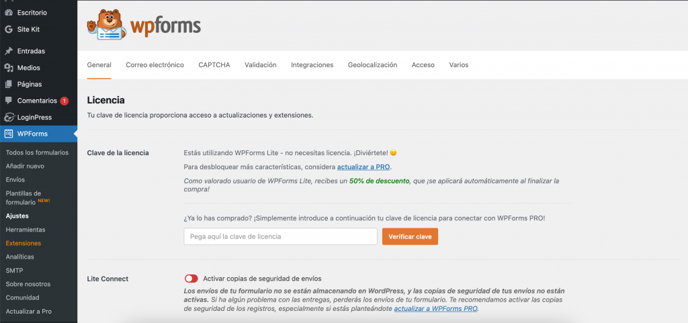The width and height of the screenshot is (688, 323).
Task: Click the LoginPress gear icon
Action: tap(9, 118)
